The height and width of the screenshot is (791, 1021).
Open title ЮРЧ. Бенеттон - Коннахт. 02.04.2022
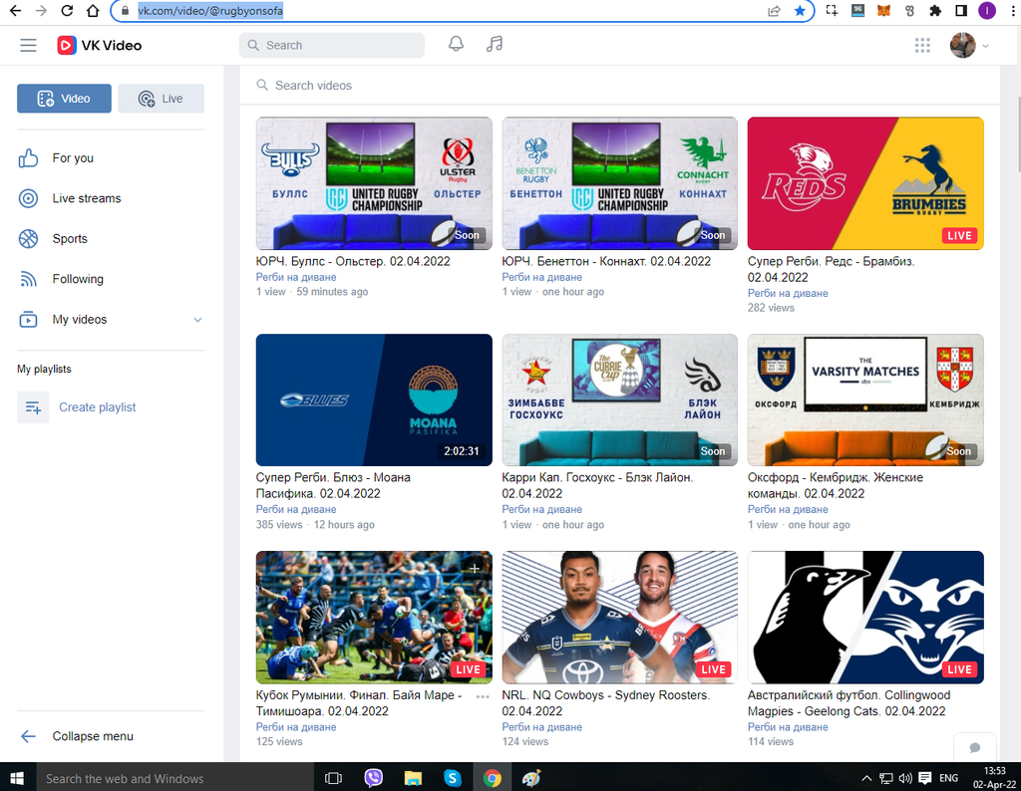point(606,261)
